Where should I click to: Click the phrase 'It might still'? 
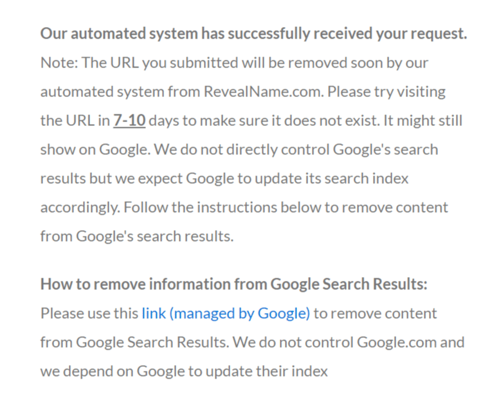[423, 120]
